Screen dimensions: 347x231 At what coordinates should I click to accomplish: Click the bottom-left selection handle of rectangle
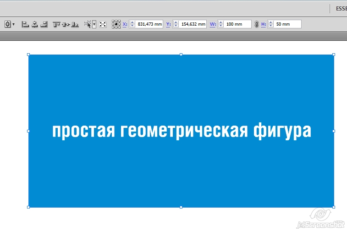coord(28,207)
